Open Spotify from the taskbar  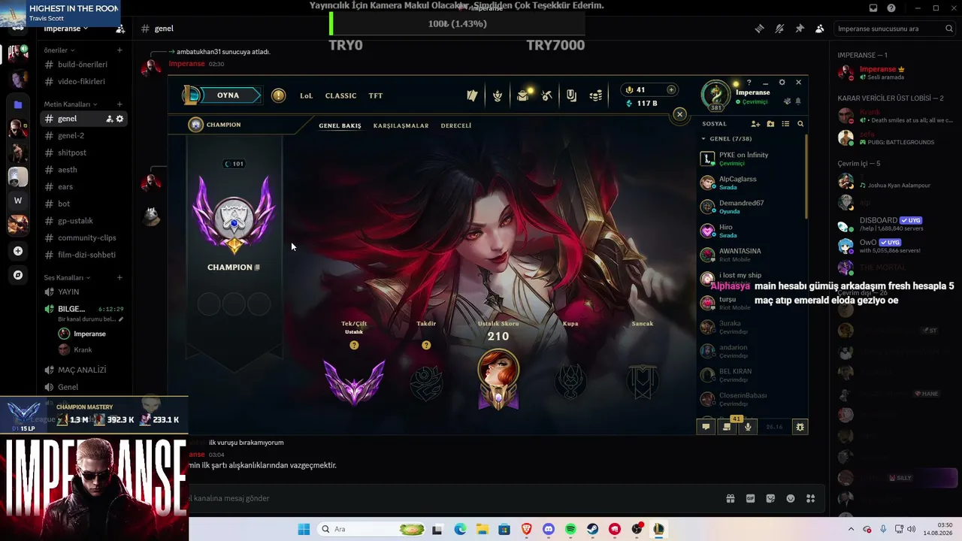(x=570, y=529)
